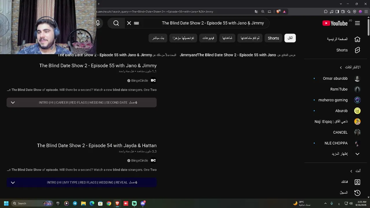Open the page translate icon in address bar
Viewport: 370px width, 208px height.
tap(256, 12)
